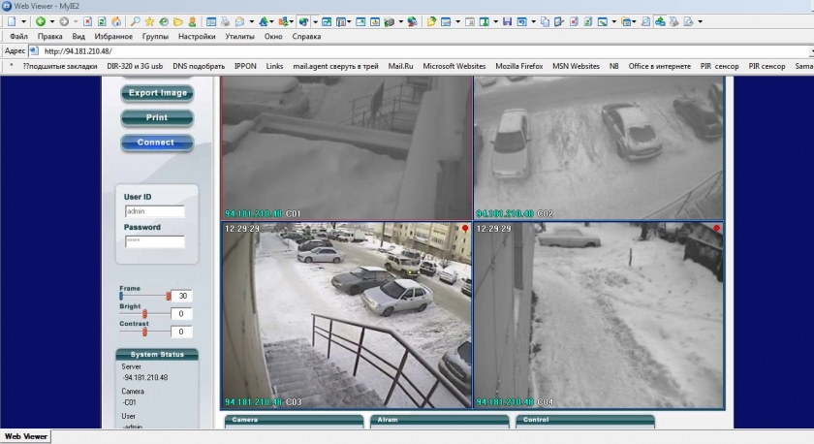Select the C01 camera view
The height and width of the screenshot is (444, 814).
(347, 148)
